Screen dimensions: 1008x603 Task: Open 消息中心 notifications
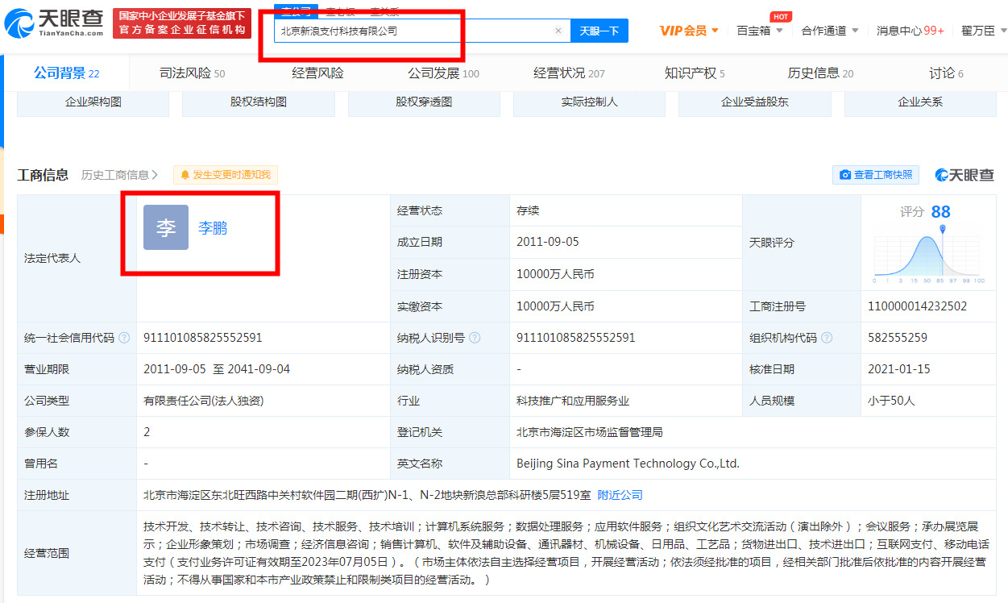click(911, 31)
